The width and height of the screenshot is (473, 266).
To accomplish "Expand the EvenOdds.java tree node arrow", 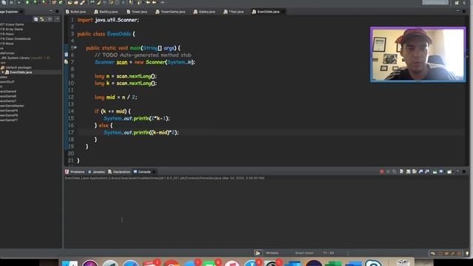I will pyautogui.click(x=3, y=72).
